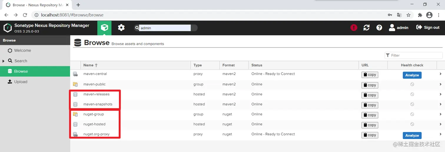This screenshot has width=445, height=152.
Task: Open nuget-hosted row chevron
Action: point(441,124)
